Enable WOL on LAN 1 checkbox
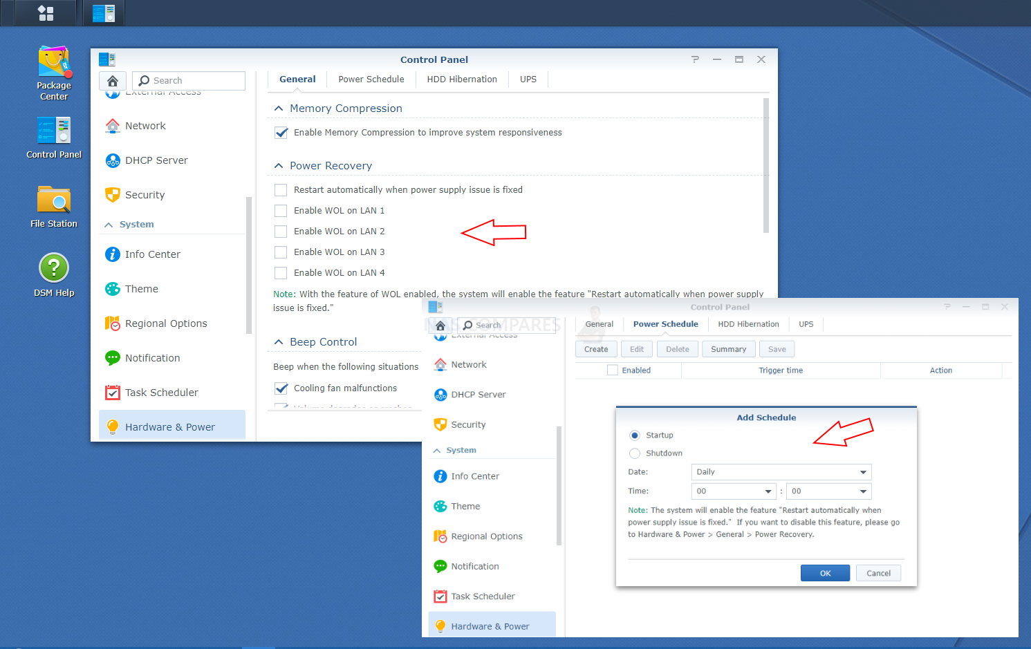Image resolution: width=1031 pixels, height=649 pixels. click(281, 211)
